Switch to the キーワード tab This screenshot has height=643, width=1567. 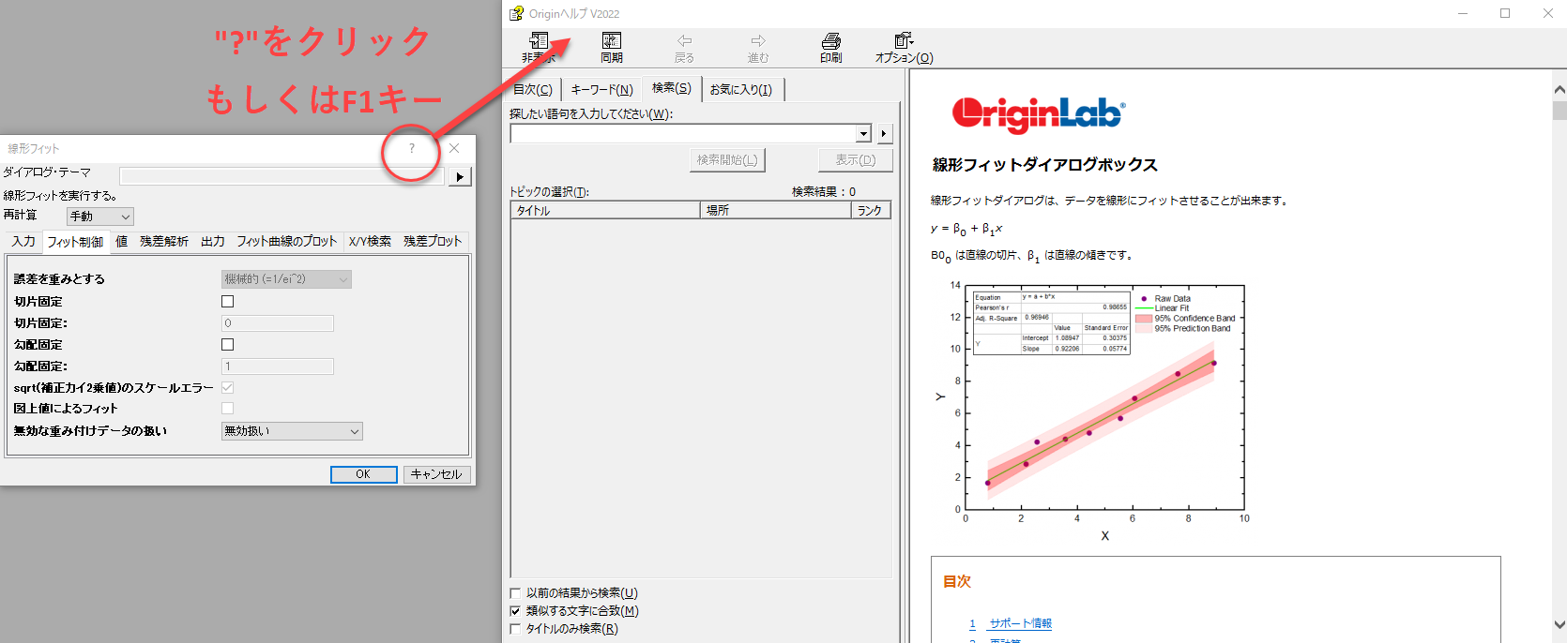601,89
